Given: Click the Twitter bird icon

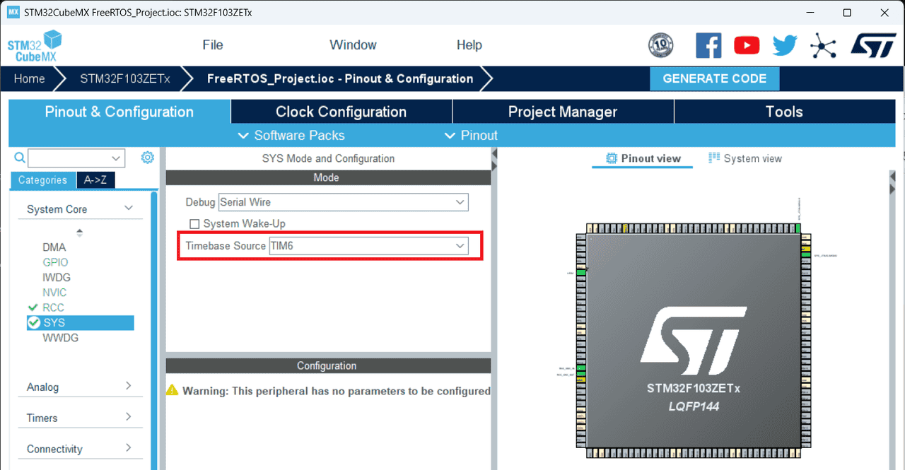Looking at the screenshot, I should pyautogui.click(x=784, y=46).
